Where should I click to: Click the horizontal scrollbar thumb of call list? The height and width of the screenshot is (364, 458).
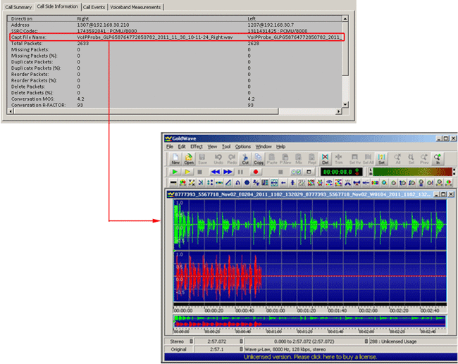pyautogui.click(x=146, y=111)
